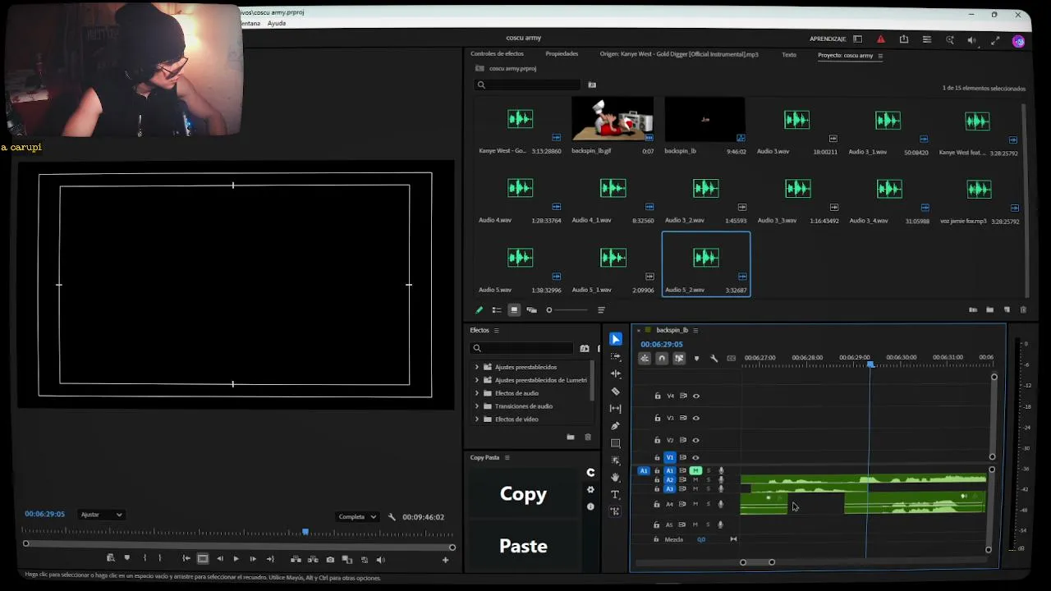
Task: Click the red warning alert icon
Action: click(881, 39)
